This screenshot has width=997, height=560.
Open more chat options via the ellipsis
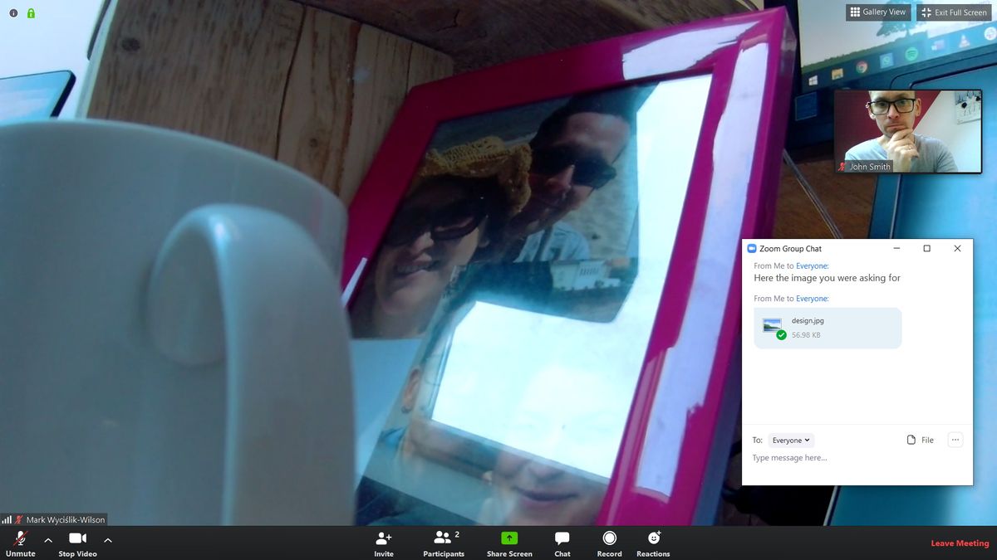(955, 440)
